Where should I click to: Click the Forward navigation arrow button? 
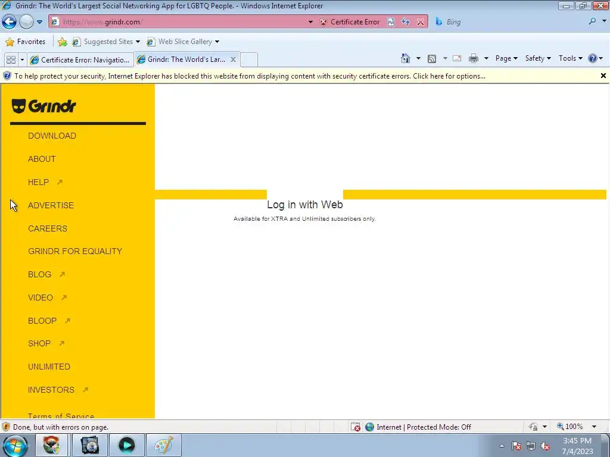point(26,22)
